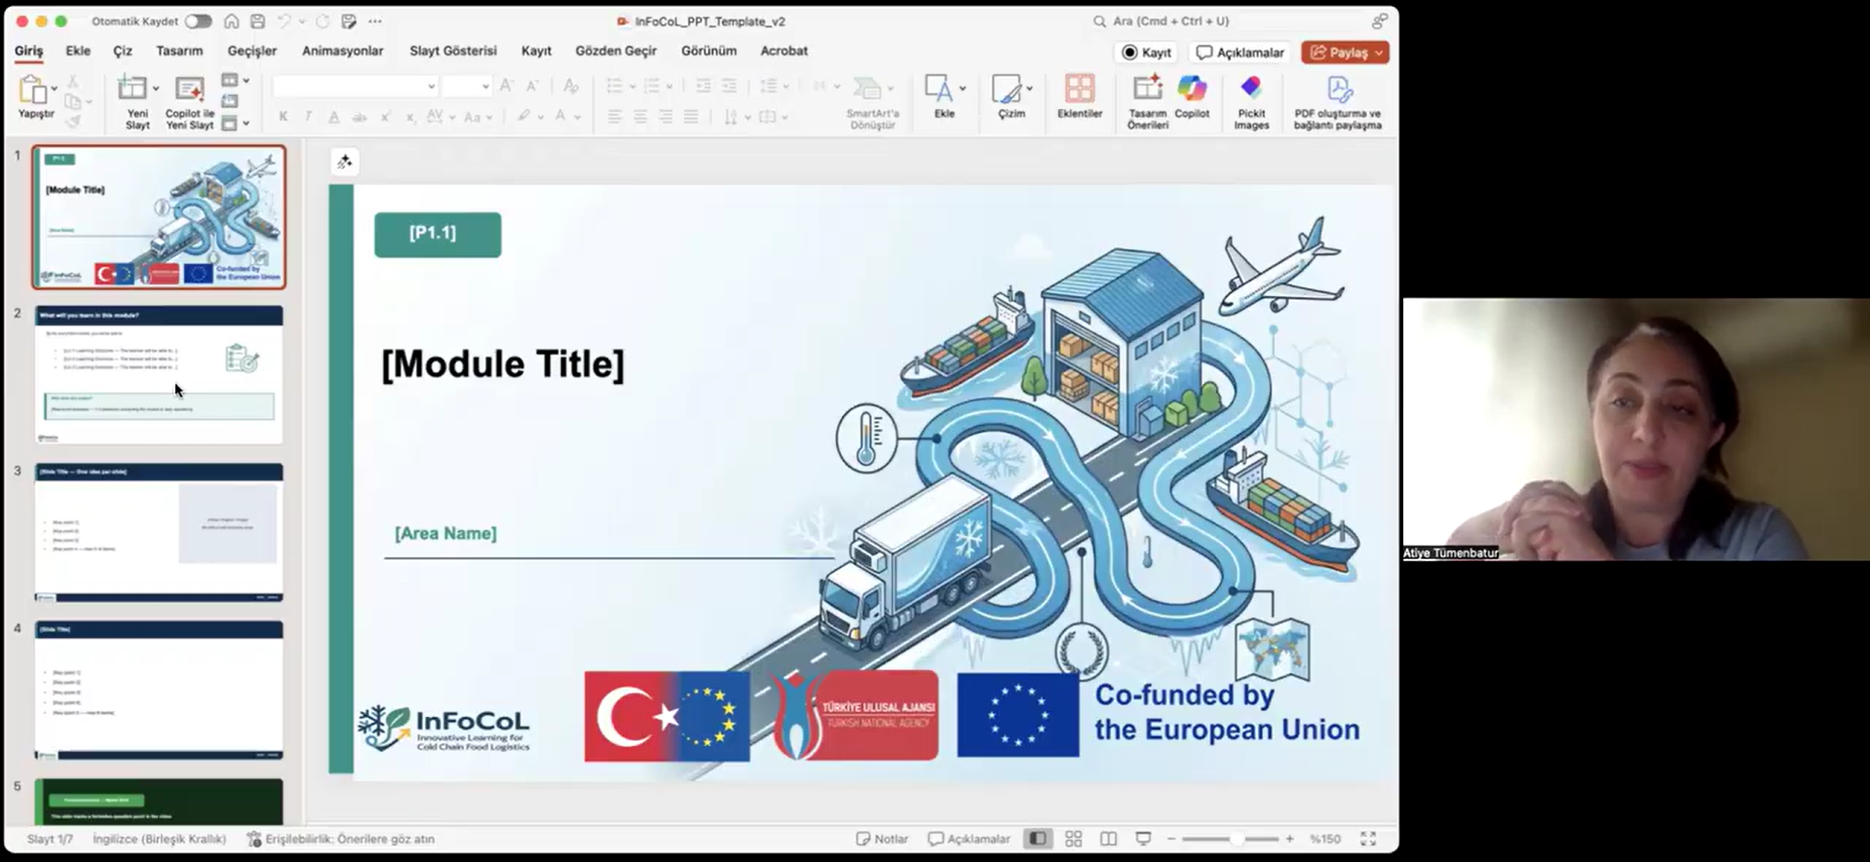Open Pickit Images
The image size is (1870, 862).
tap(1251, 101)
